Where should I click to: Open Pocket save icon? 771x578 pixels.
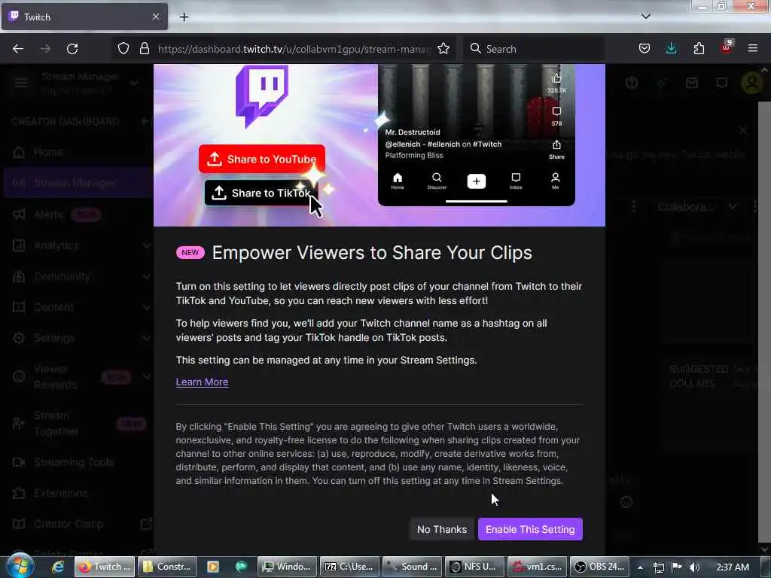coord(645,49)
